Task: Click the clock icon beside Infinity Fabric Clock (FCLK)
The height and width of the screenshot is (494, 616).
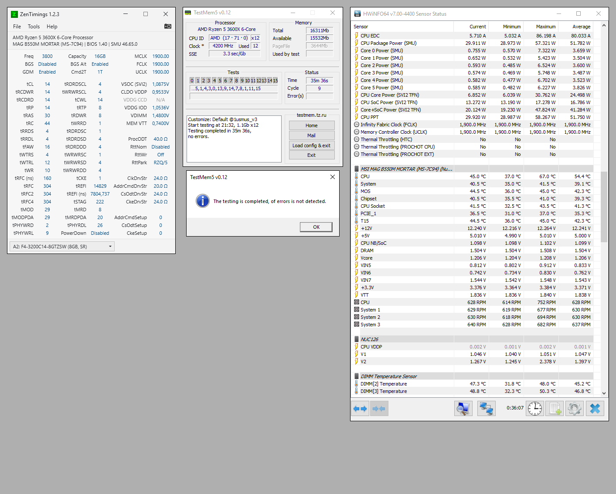Action: [x=356, y=125]
